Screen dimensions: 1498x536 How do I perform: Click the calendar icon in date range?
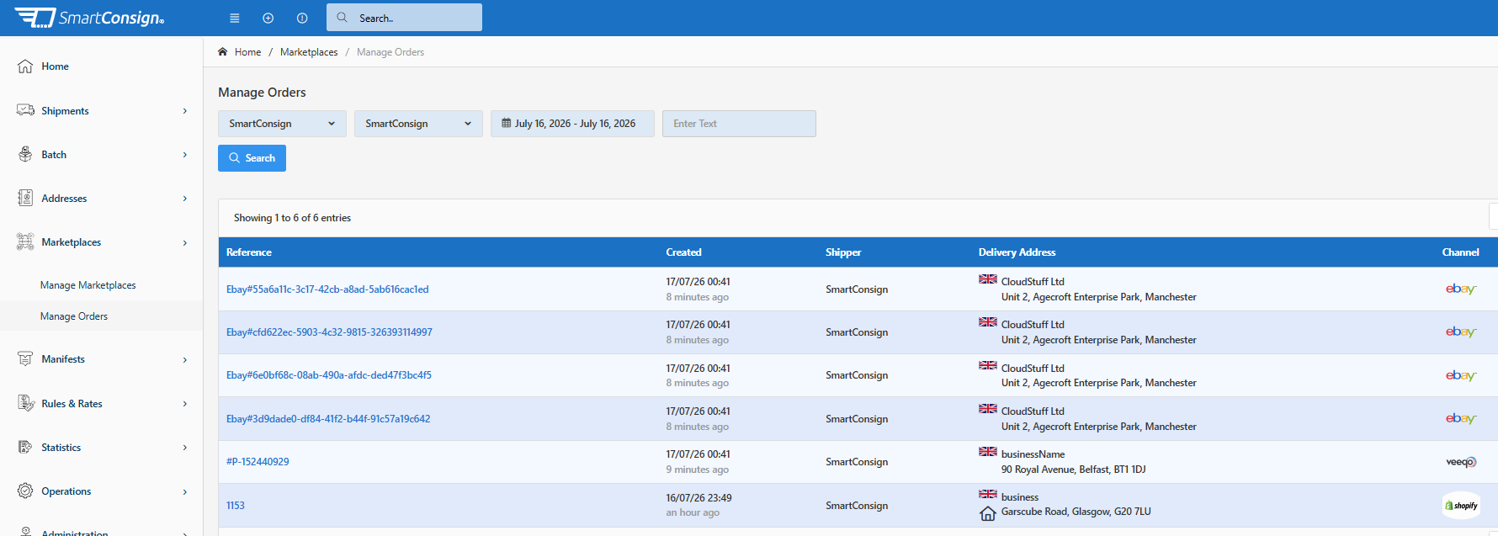[x=507, y=123]
